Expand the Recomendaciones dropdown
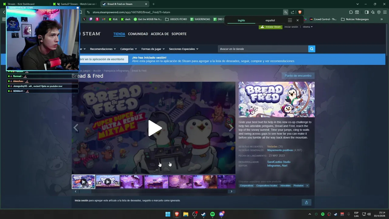Screen dimensions: 389x219 (103, 49)
